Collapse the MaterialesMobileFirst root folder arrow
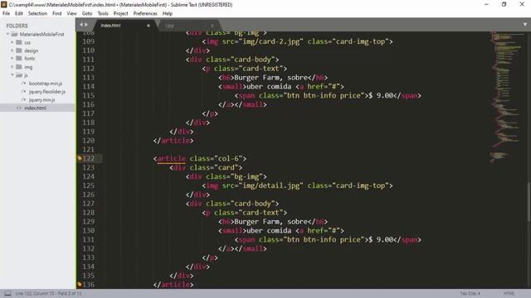The width and height of the screenshot is (531, 298). pyautogui.click(x=7, y=34)
